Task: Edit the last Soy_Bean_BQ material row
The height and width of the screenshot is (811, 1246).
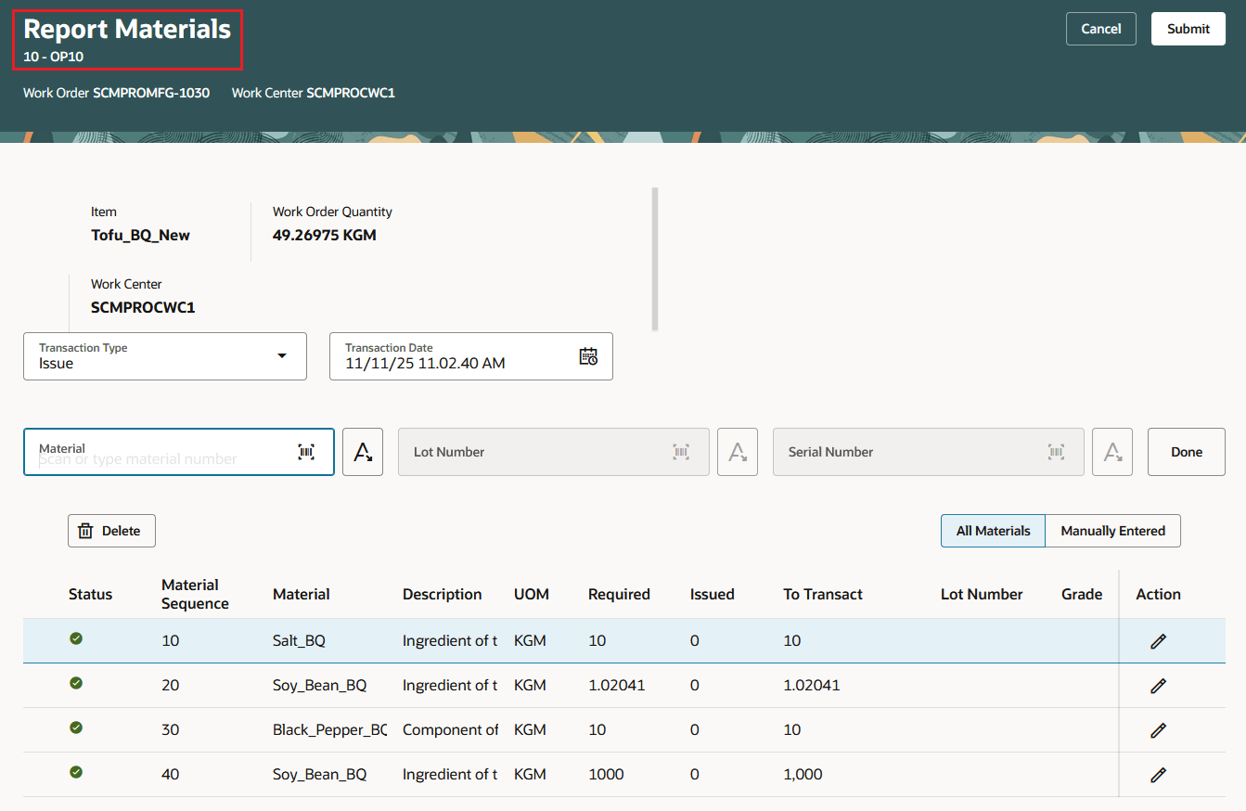Action: click(x=1158, y=774)
